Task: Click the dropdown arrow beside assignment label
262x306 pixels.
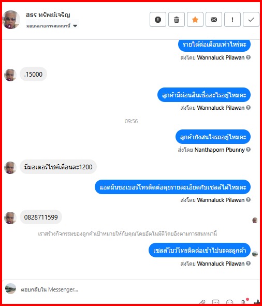Action: click(x=75, y=26)
